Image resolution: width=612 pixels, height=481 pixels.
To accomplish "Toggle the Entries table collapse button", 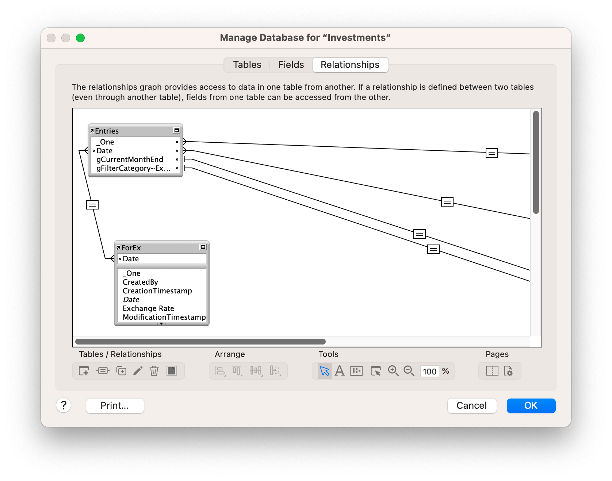I will click(x=177, y=130).
